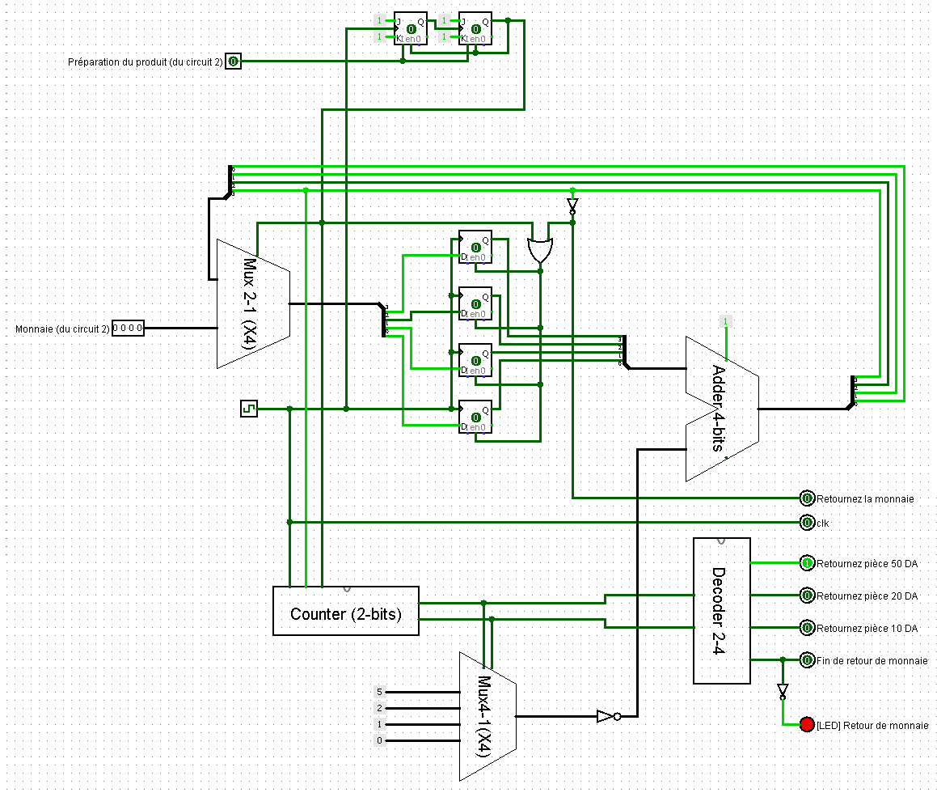Click the red 'Retour de monnaie' LED
This screenshot has height=797, width=937.
tap(806, 724)
